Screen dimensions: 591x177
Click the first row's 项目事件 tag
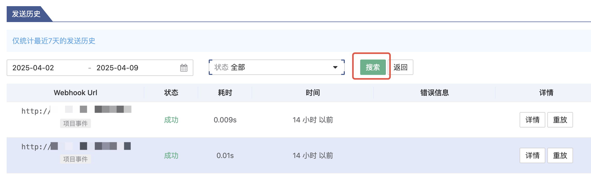pyautogui.click(x=75, y=123)
